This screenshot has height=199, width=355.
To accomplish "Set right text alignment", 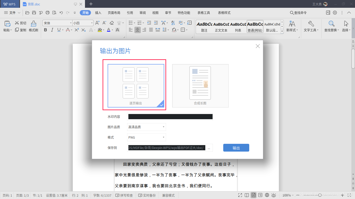I will (144, 30).
